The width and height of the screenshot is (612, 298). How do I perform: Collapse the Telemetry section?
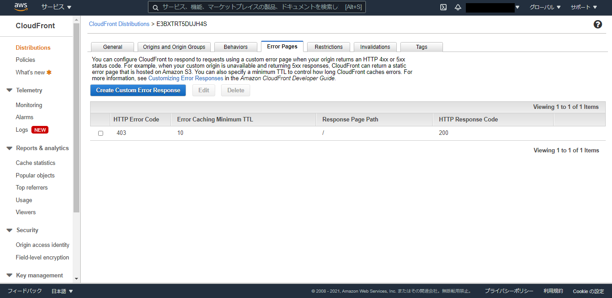[x=9, y=90]
